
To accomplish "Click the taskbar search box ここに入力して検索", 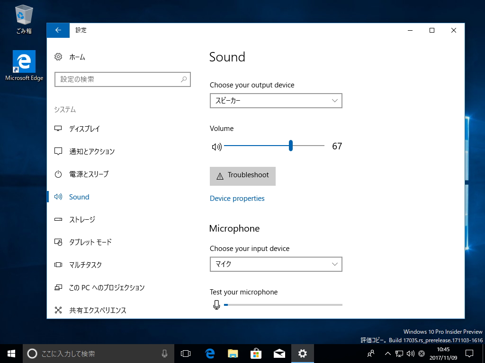I will point(99,354).
